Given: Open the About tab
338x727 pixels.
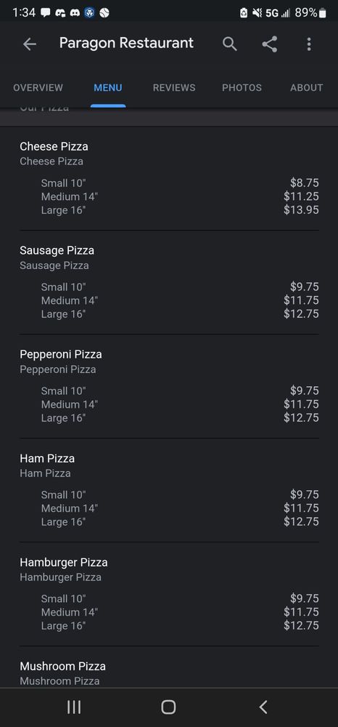Looking at the screenshot, I should [x=307, y=88].
